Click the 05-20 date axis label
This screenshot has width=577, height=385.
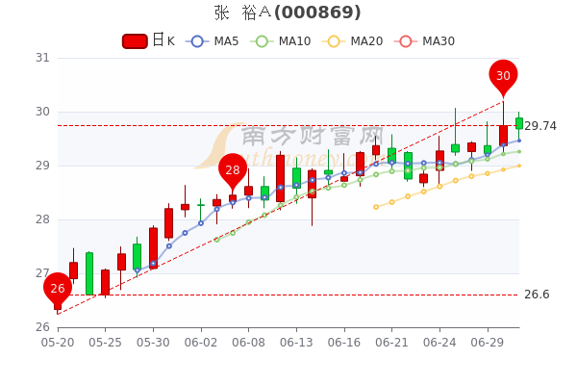coord(58,343)
